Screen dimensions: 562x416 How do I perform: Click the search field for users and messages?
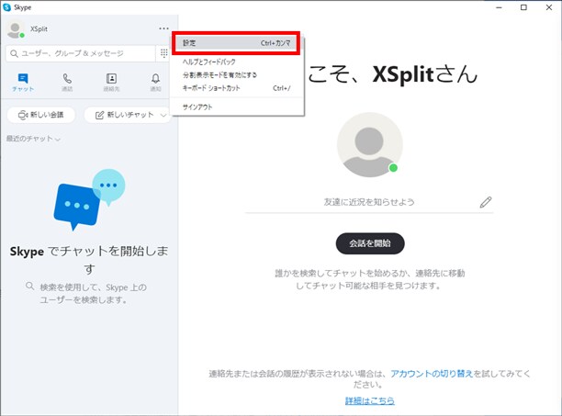coord(81,54)
